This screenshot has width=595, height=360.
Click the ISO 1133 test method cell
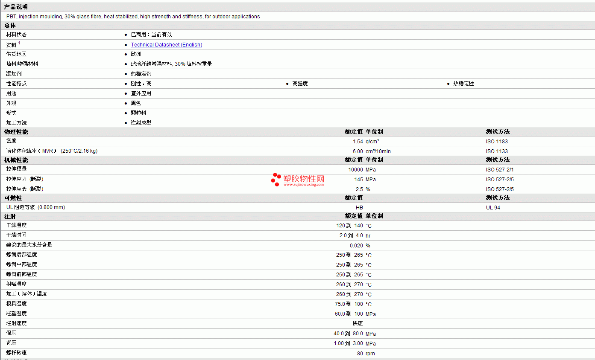497,151
